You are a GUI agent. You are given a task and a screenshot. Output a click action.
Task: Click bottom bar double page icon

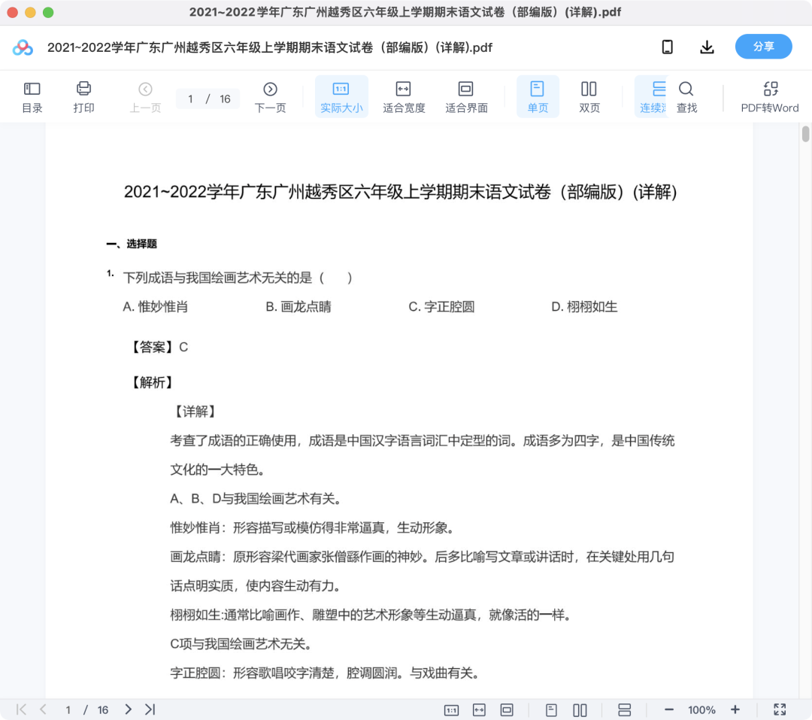580,709
